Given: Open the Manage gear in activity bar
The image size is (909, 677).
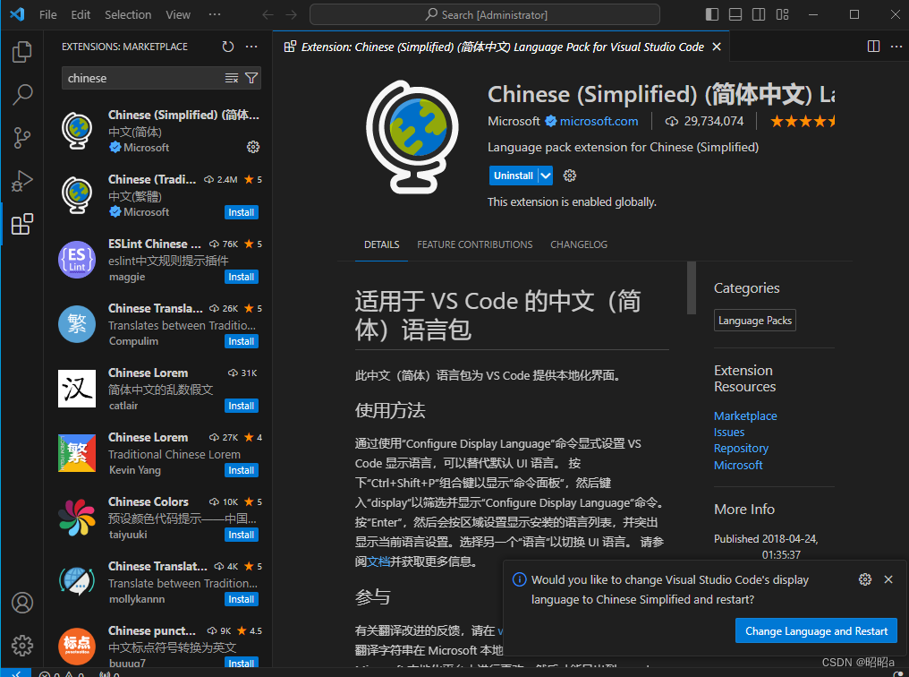Looking at the screenshot, I should tap(22, 645).
